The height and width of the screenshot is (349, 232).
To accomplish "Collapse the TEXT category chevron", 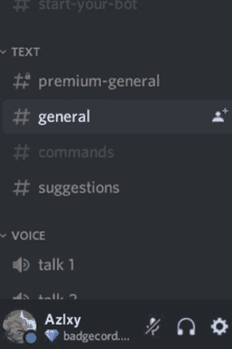I will [x=3, y=52].
